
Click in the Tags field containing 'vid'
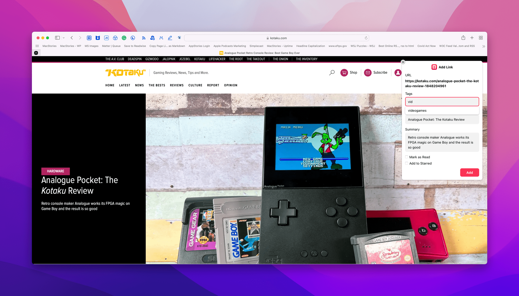point(442,102)
